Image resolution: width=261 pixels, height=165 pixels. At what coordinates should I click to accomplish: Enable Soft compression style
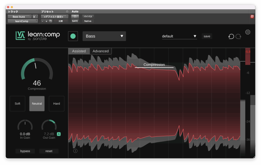pos(18,104)
